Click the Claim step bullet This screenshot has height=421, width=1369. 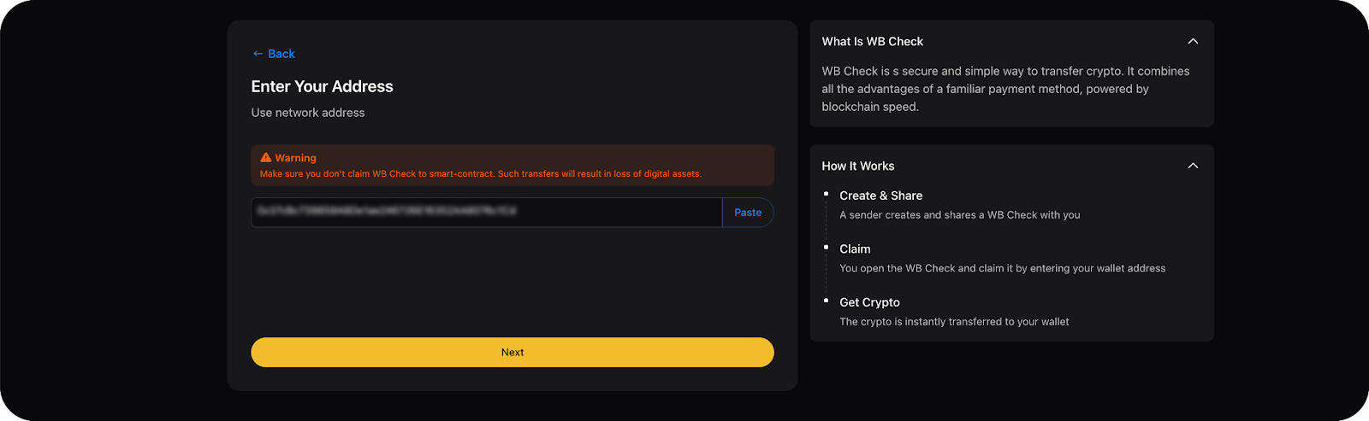point(826,248)
